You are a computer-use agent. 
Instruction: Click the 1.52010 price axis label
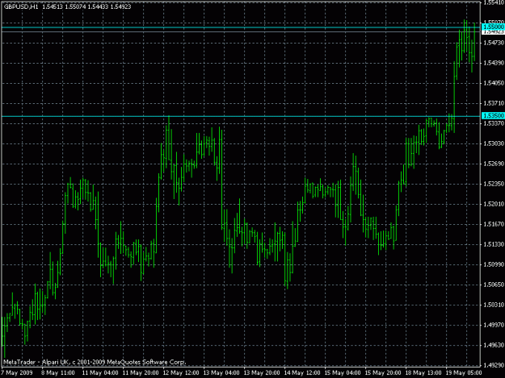[494, 204]
